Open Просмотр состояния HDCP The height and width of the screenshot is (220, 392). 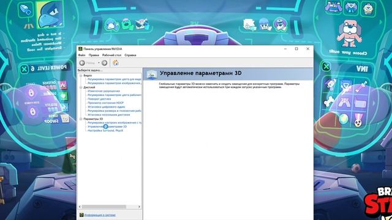tap(105, 103)
